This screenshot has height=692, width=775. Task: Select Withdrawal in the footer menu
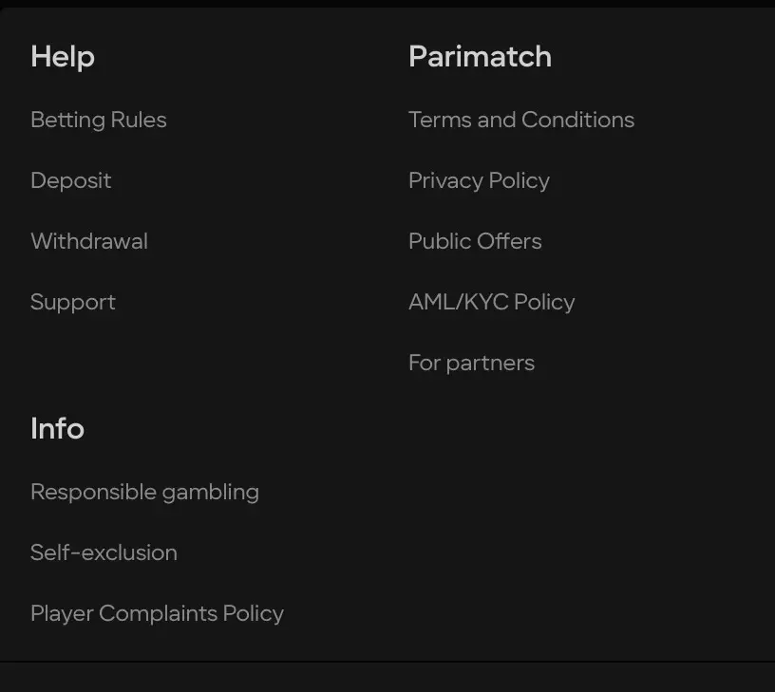click(88, 241)
